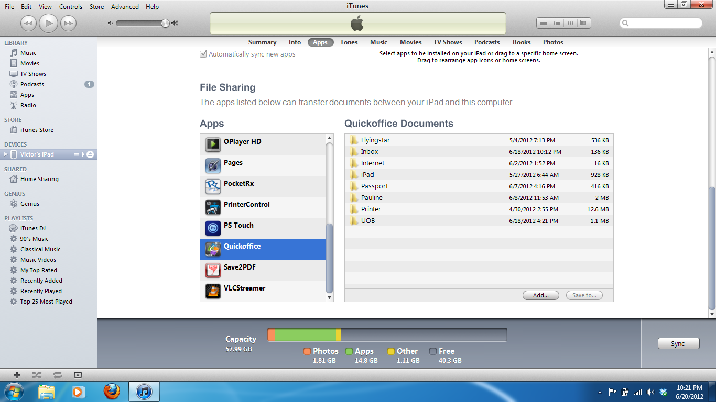
Task: Click the Save to... button
Action: pyautogui.click(x=584, y=295)
